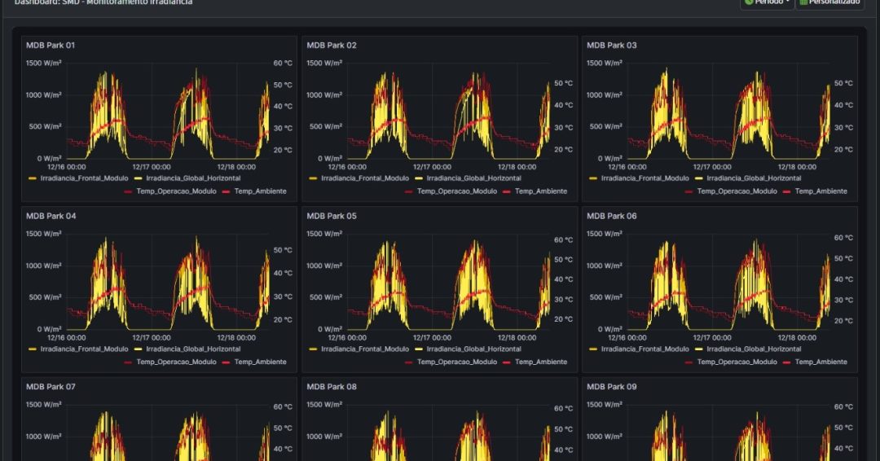Open the Período dropdown arrow
The image size is (880, 461).
(x=787, y=2)
